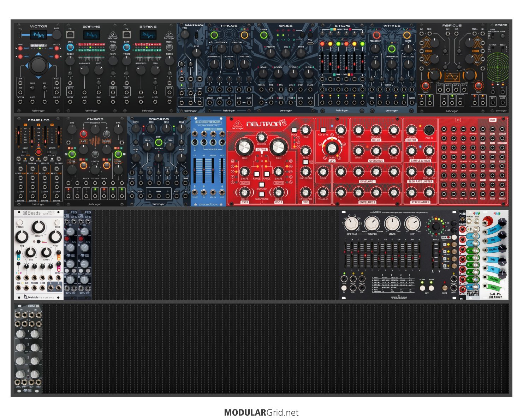523x420 pixels.
Task: Toggle the green Freeze button on Skies
Action: click(264, 35)
